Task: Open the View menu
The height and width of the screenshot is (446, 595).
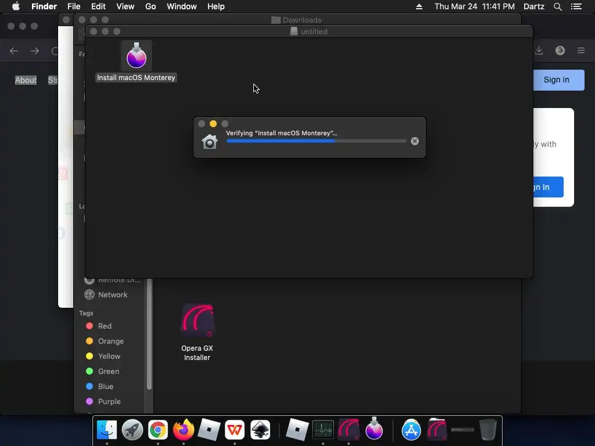Action: (126, 6)
